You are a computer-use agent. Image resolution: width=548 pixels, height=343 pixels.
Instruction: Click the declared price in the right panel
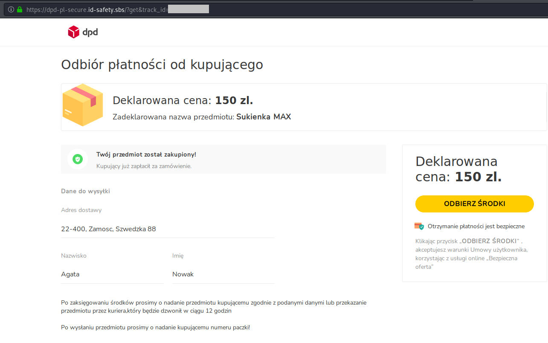(x=458, y=169)
